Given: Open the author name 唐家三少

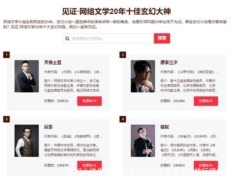Looking at the screenshot, I should coord(169,63).
